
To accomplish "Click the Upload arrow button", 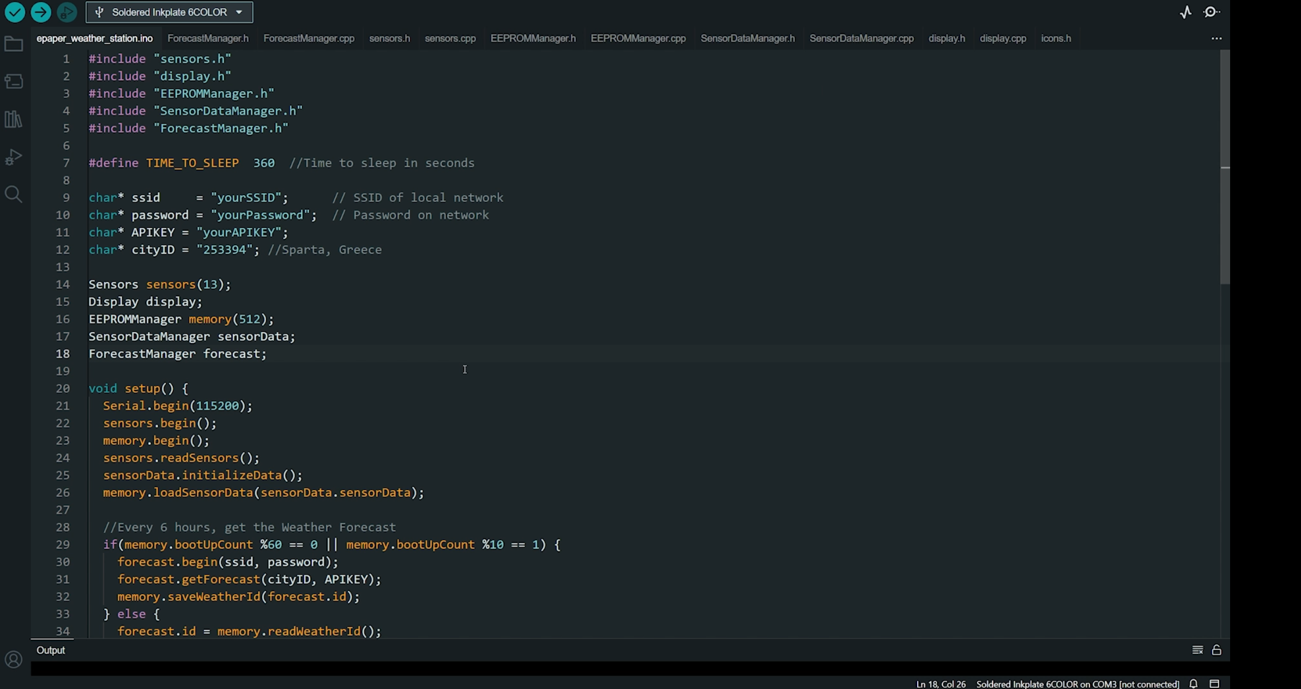I will [41, 12].
